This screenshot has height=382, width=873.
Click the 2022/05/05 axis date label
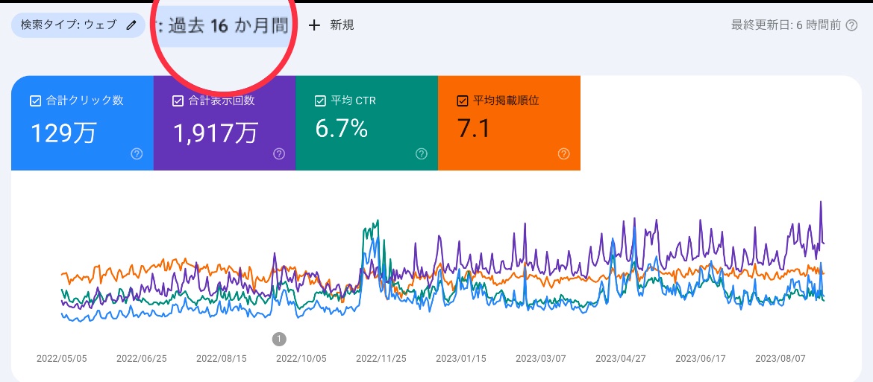[x=62, y=359]
